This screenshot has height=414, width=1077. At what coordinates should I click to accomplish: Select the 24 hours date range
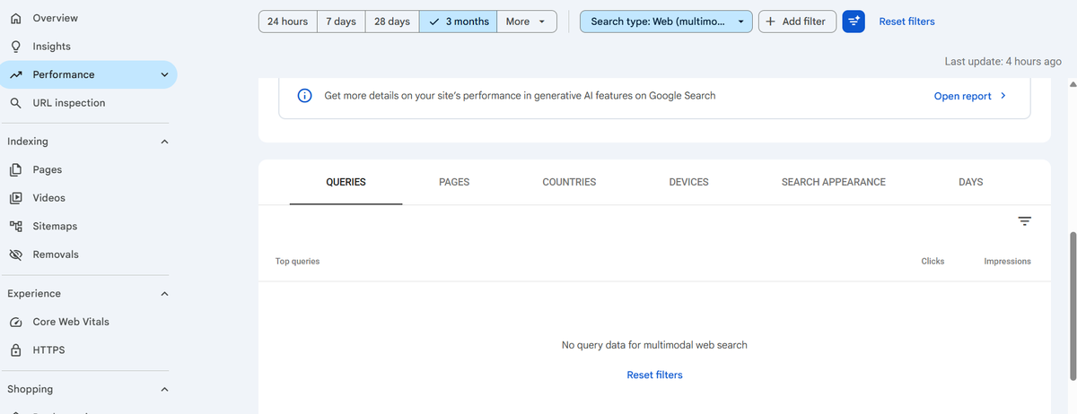click(288, 22)
